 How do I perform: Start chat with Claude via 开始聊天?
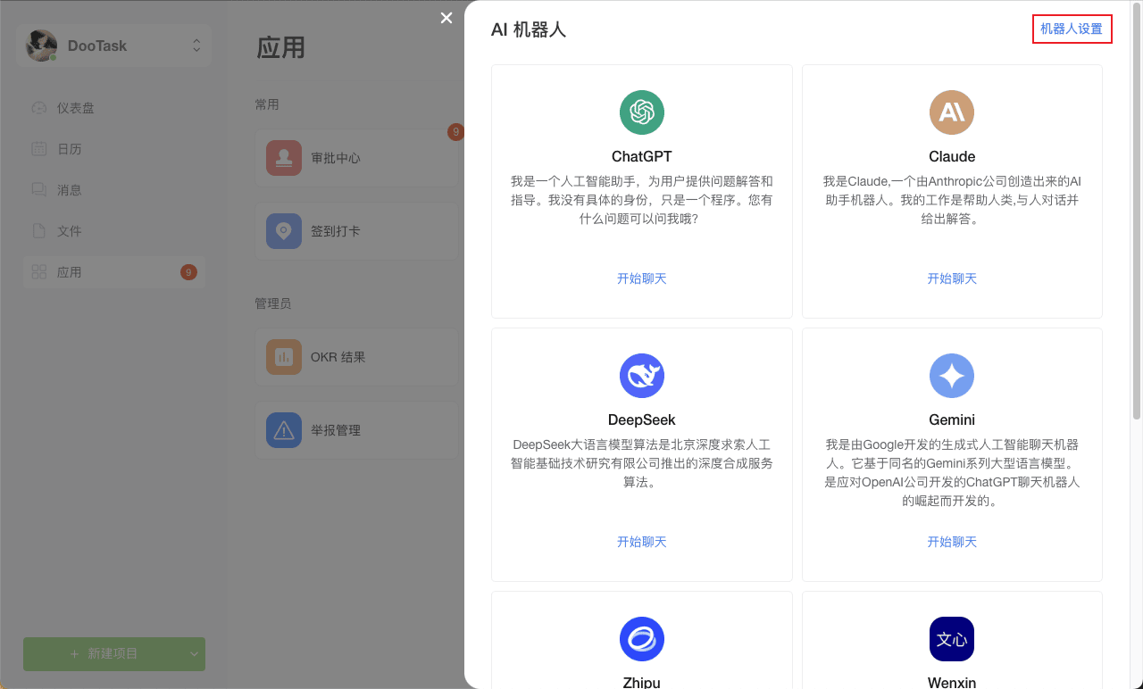(952, 278)
